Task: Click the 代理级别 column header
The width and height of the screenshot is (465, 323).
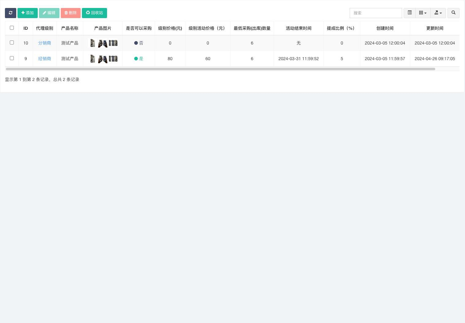Action: point(44,28)
